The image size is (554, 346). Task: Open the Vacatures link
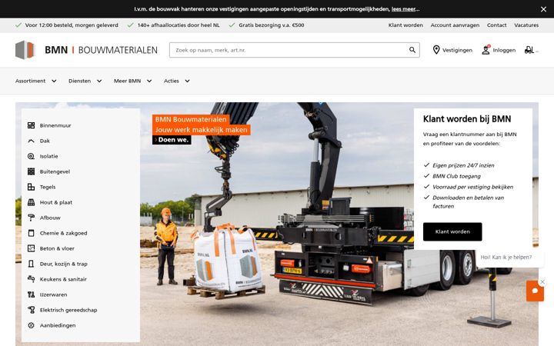click(x=526, y=25)
